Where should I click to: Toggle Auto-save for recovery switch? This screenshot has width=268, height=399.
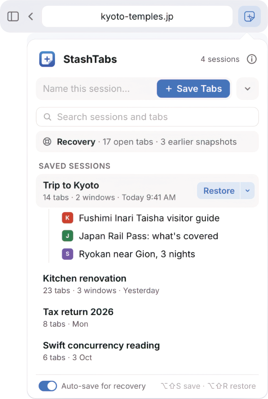tap(48, 386)
